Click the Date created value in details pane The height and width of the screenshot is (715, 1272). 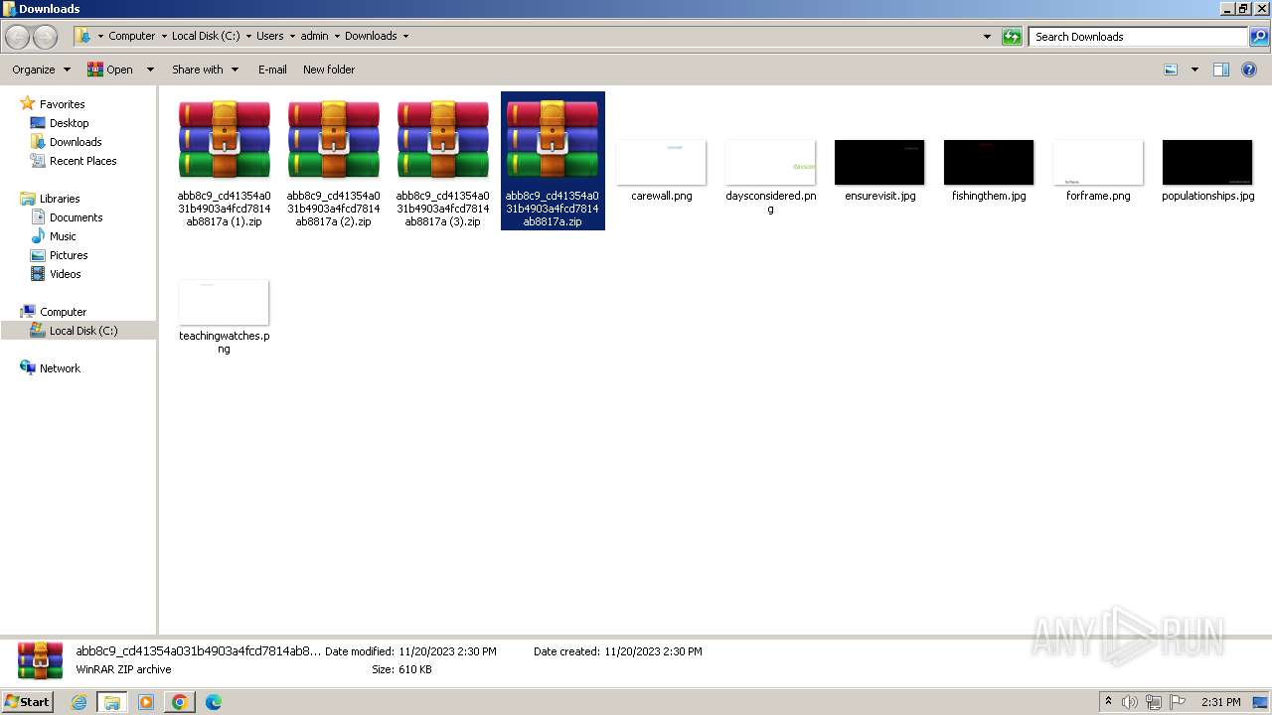pos(653,651)
